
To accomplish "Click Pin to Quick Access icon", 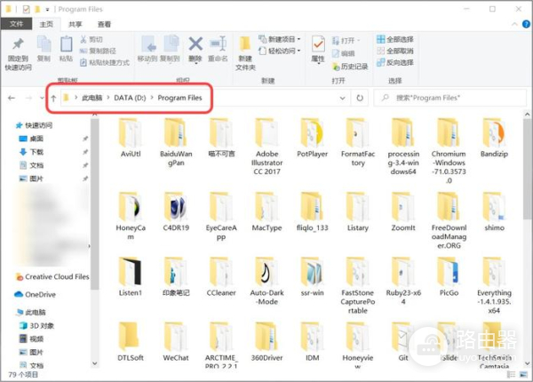I will pos(18,53).
